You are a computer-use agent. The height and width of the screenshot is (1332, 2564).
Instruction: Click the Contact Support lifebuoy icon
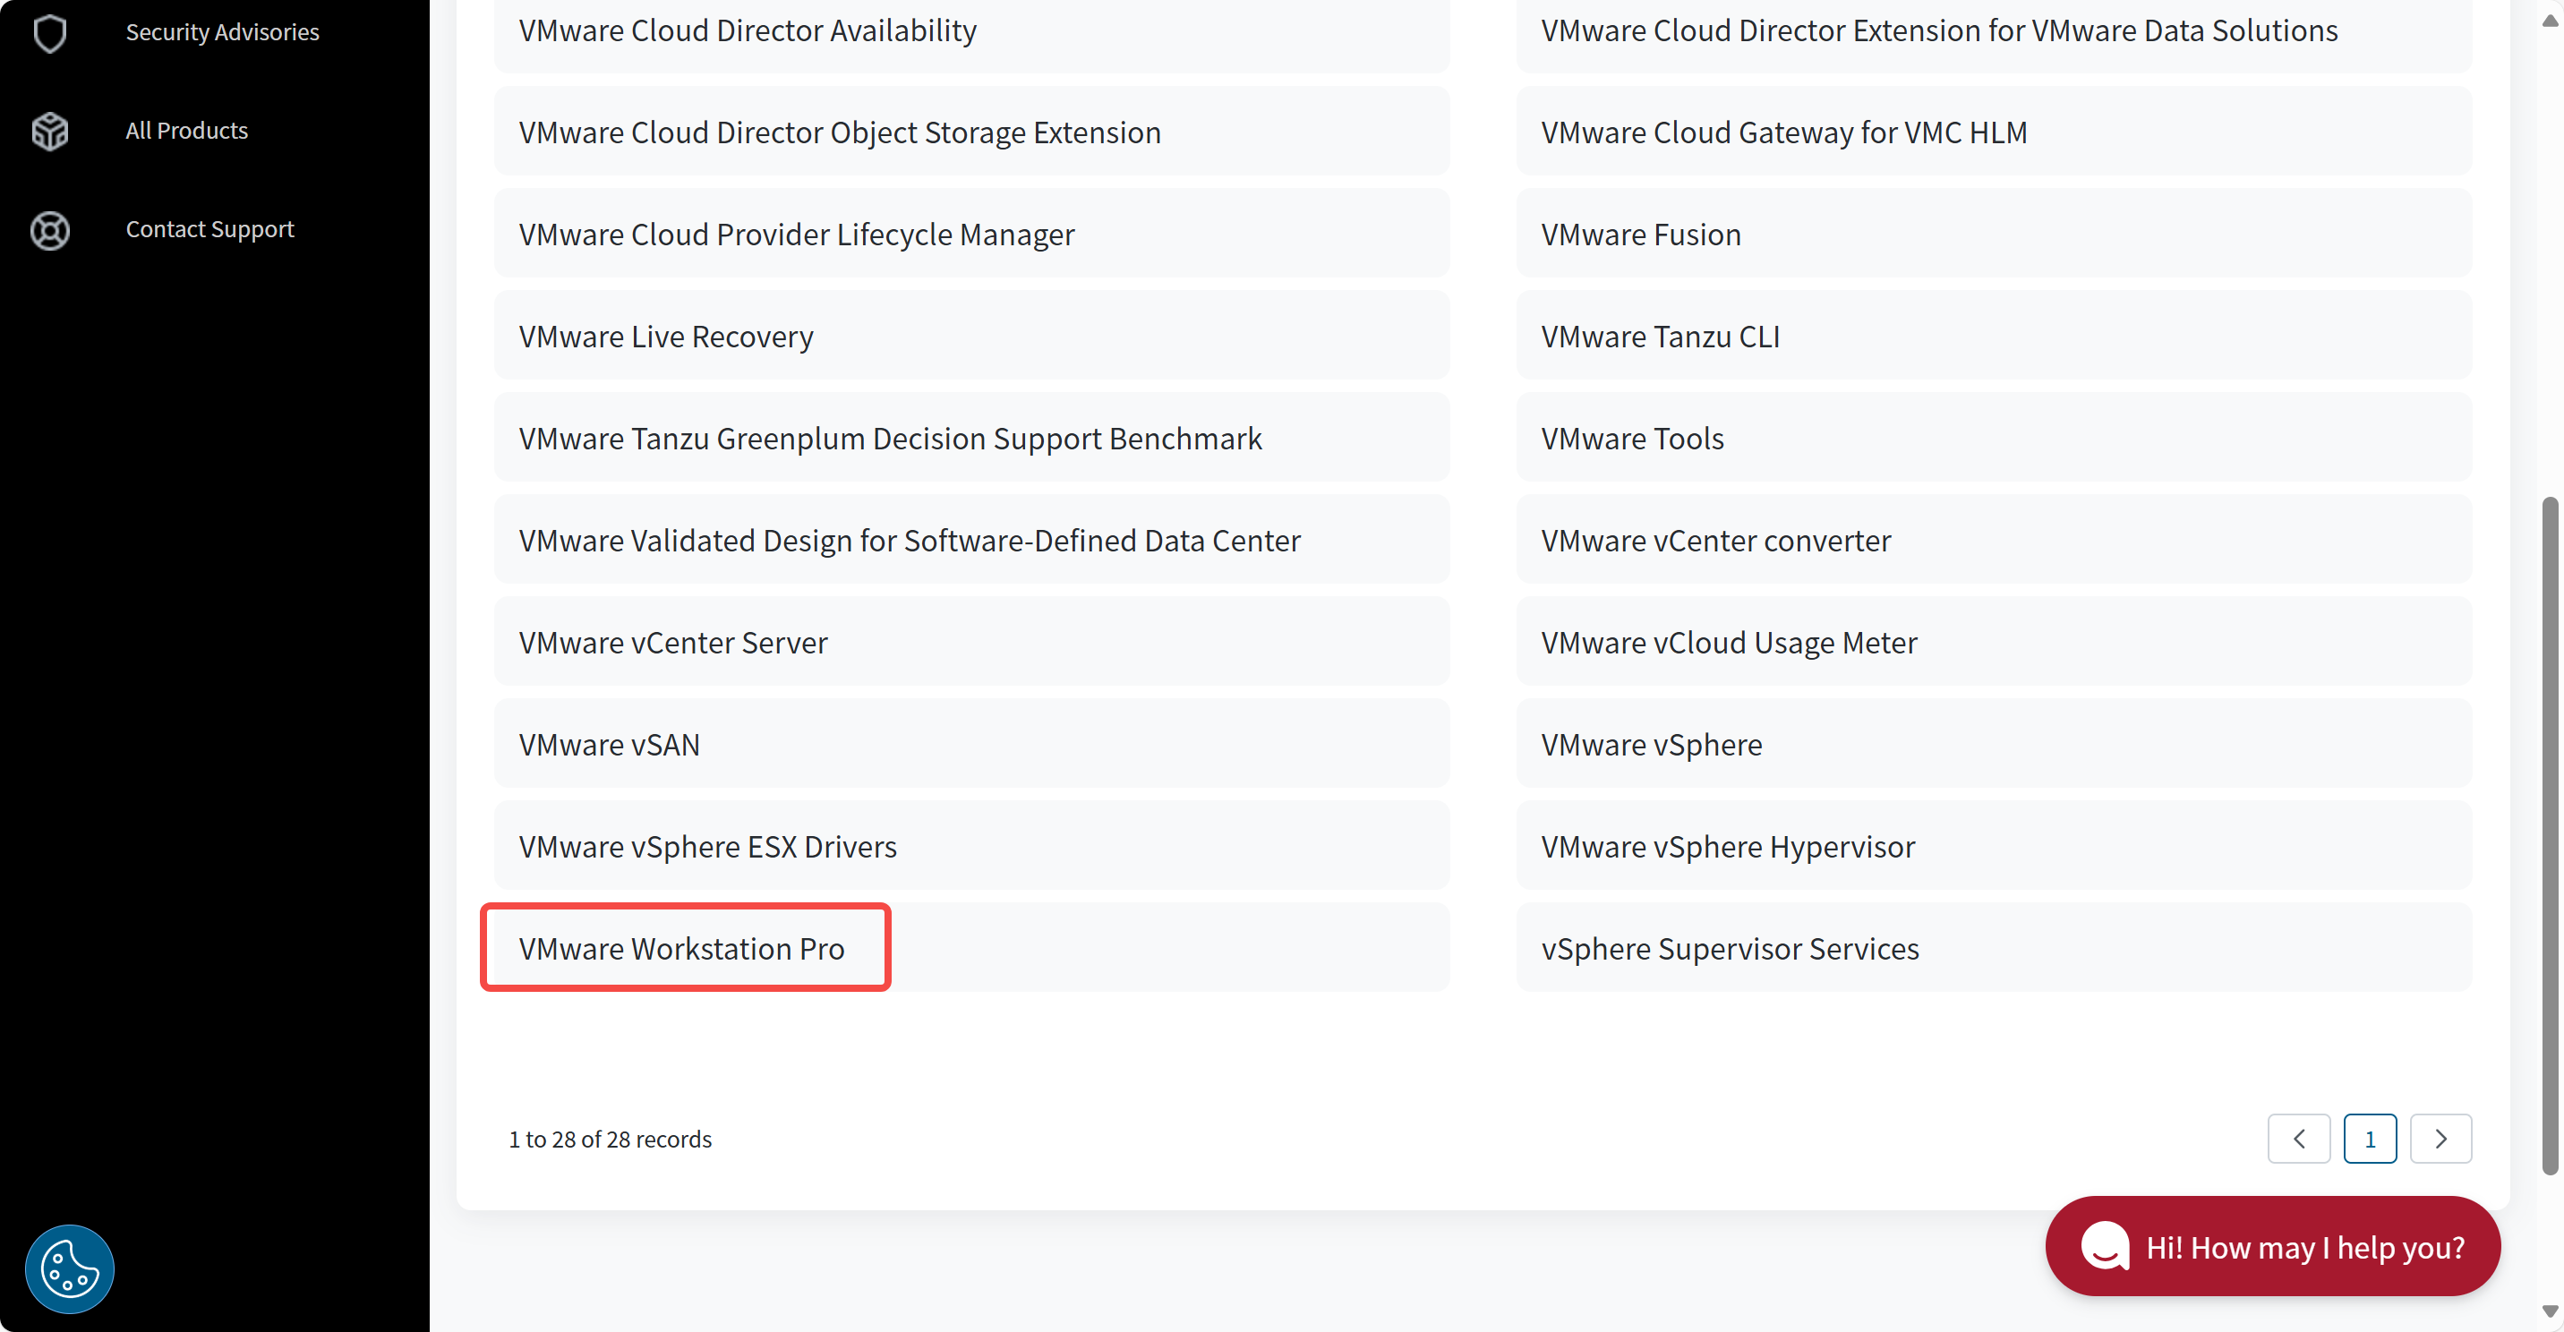[50, 230]
